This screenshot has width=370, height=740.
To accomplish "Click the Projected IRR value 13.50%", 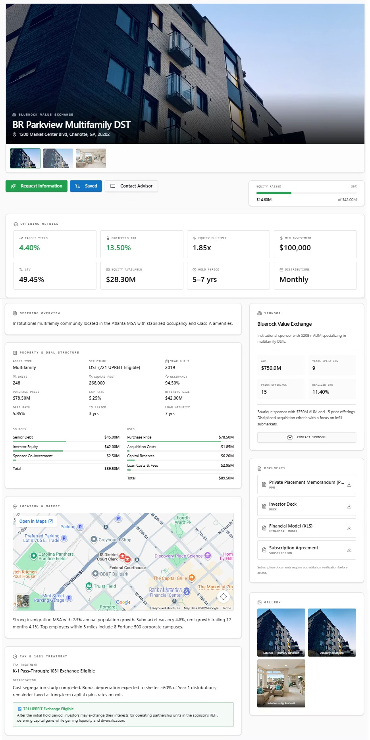I will click(118, 248).
